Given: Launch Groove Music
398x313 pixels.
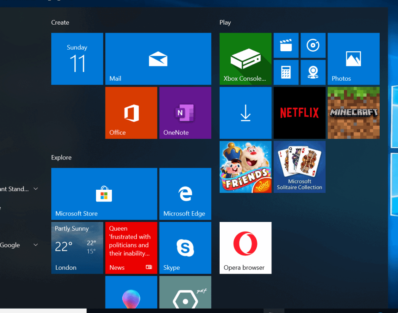Looking at the screenshot, I should pyautogui.click(x=313, y=45).
